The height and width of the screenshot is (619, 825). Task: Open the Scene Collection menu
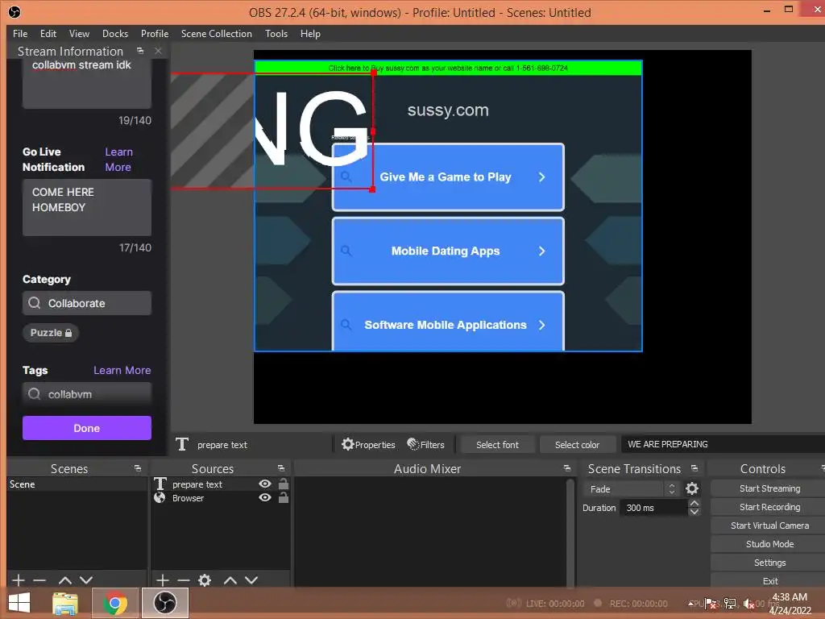click(x=216, y=34)
